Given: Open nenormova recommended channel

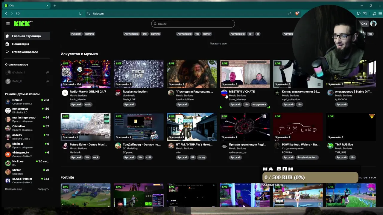Looking at the screenshot, I should 27,110.
